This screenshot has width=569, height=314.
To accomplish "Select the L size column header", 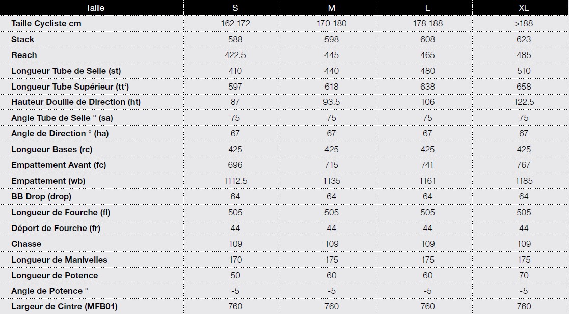I will click(427, 8).
